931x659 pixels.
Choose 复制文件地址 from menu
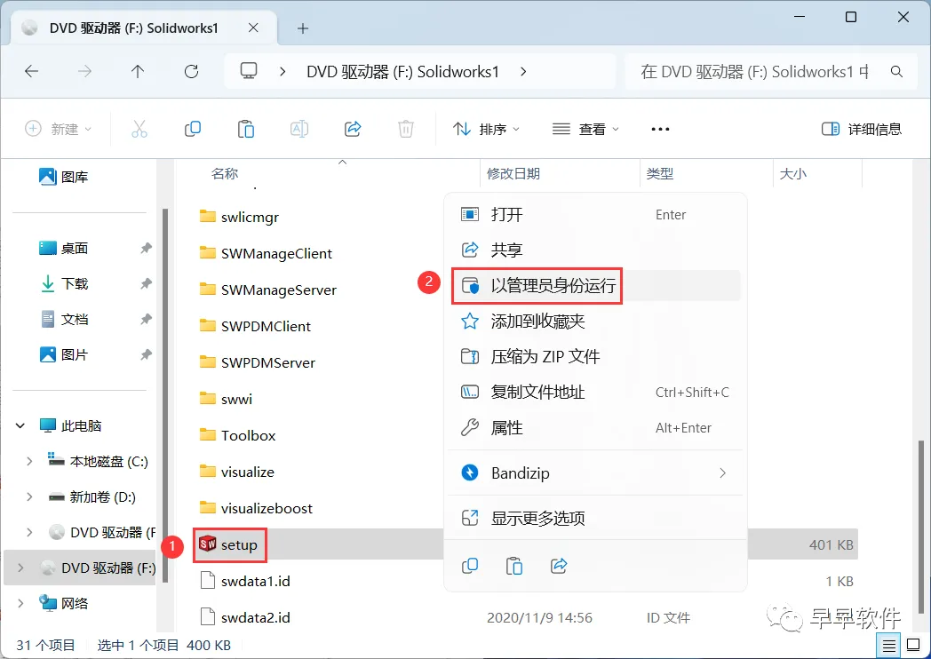pos(595,393)
